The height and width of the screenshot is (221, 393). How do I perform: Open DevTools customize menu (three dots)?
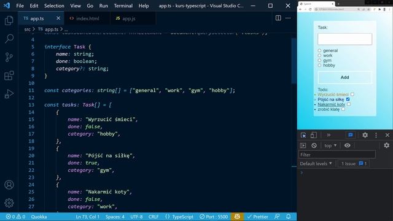click(376, 135)
